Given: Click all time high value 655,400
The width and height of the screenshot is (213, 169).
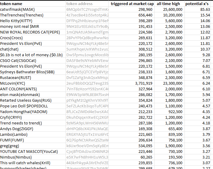Looking at the screenshot, I should click(169, 129).
